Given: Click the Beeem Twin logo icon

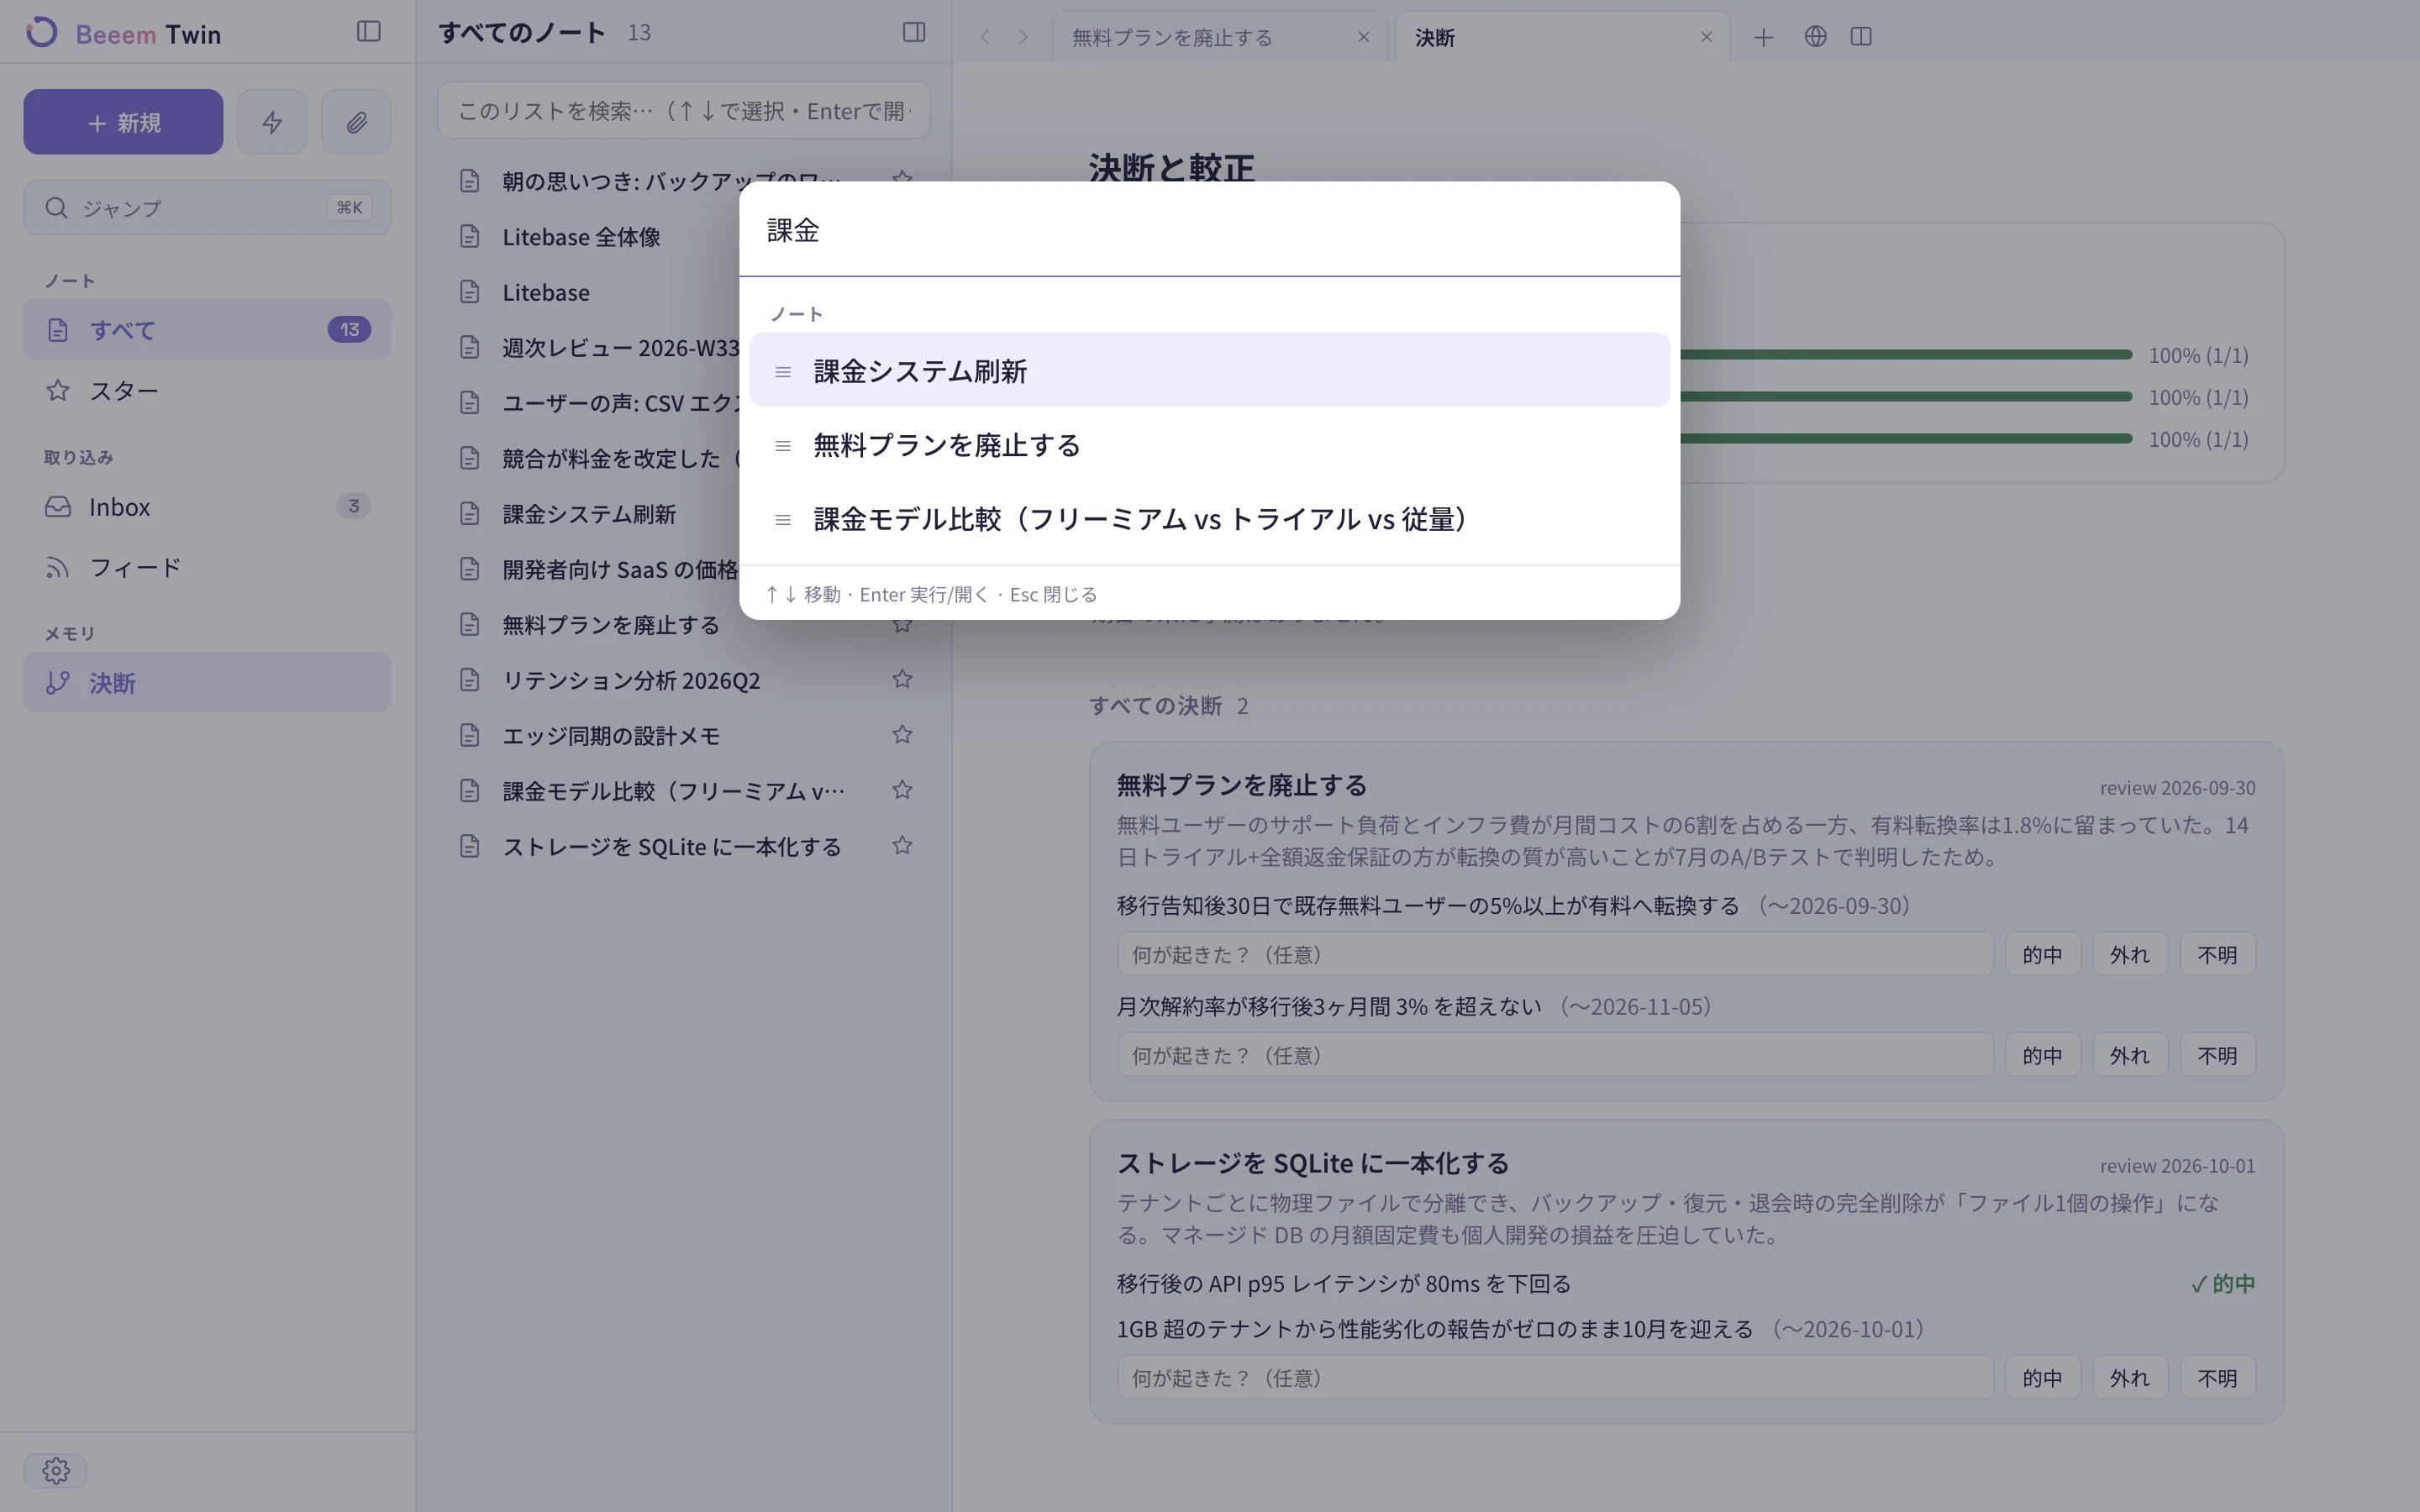Looking at the screenshot, I should (41, 33).
